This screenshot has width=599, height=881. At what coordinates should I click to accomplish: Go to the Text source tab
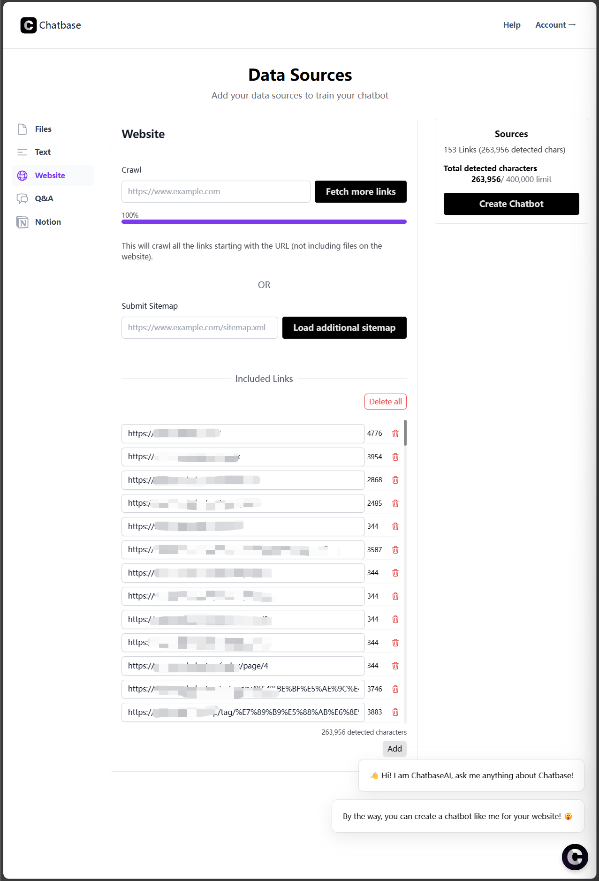(x=42, y=152)
